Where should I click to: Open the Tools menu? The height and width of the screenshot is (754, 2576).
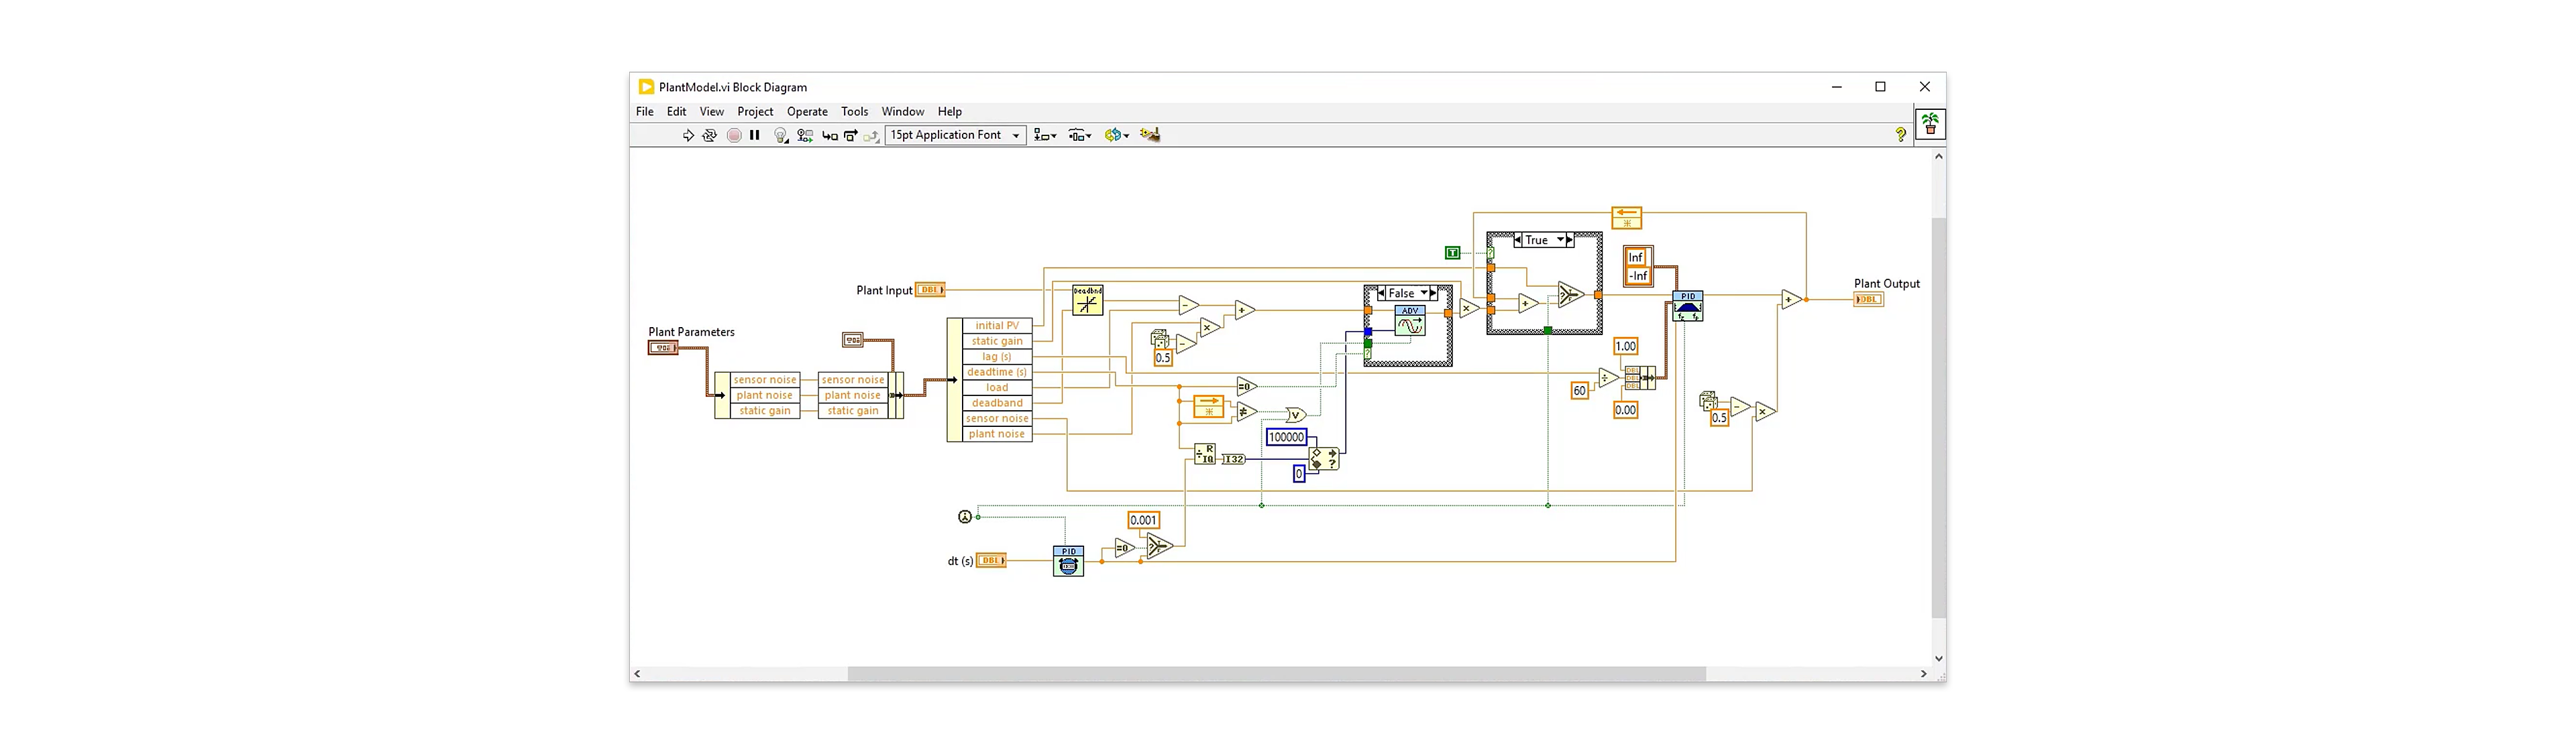tap(855, 112)
